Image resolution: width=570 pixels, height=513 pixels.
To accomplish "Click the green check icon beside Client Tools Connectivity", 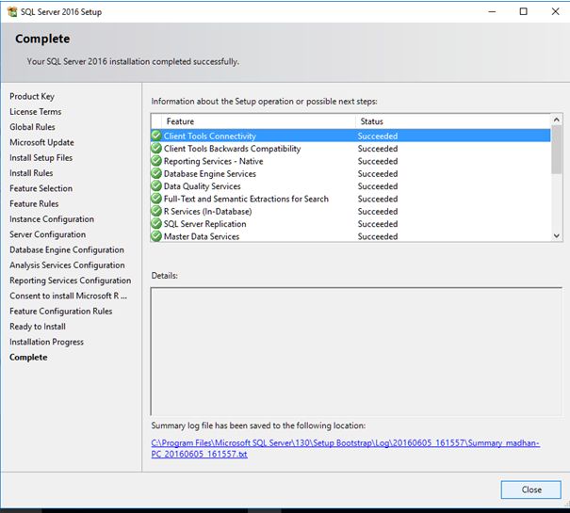I will [x=156, y=136].
